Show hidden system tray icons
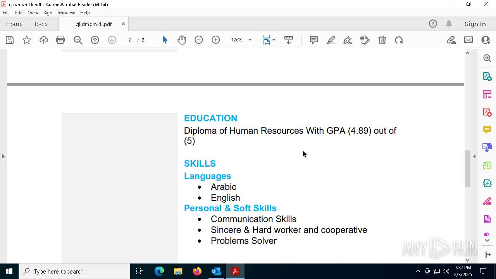 click(418, 271)
